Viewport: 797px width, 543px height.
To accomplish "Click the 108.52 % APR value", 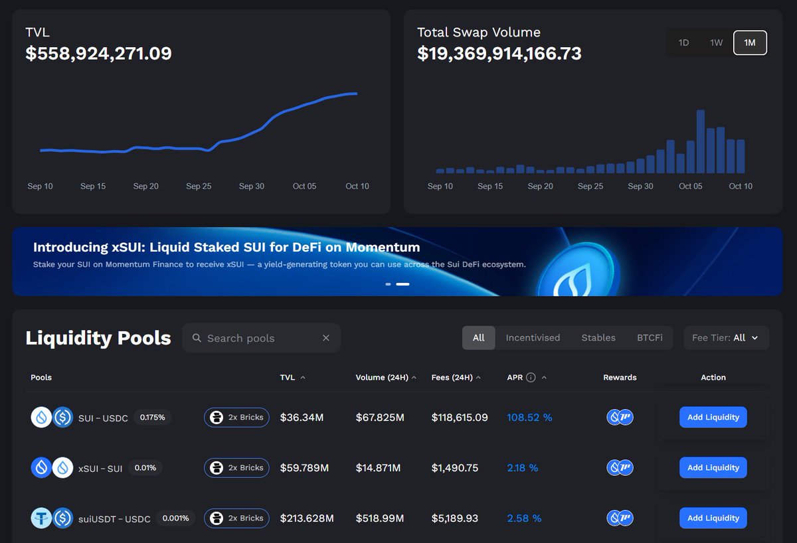I will [529, 418].
